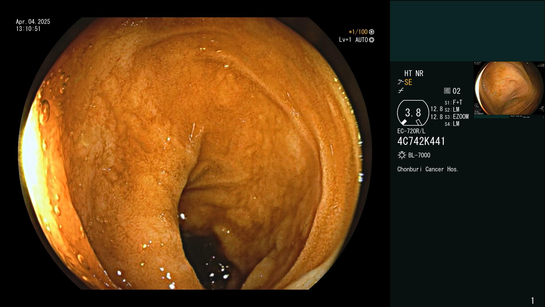Click the serial number 4C742K441
Viewport: 545px width, 307px height.
(421, 141)
